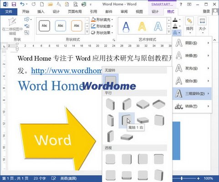Click the wordhome hyperlink in document
Viewport: 219px width, 182px height.
tap(66, 71)
